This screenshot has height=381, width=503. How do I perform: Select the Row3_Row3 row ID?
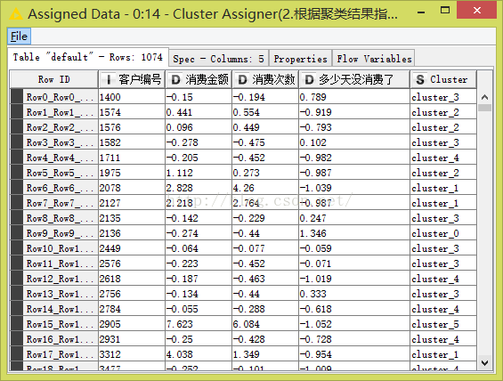(x=60, y=142)
